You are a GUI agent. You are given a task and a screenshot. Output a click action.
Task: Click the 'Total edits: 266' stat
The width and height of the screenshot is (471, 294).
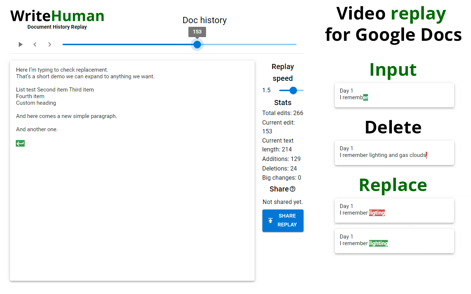(x=283, y=113)
